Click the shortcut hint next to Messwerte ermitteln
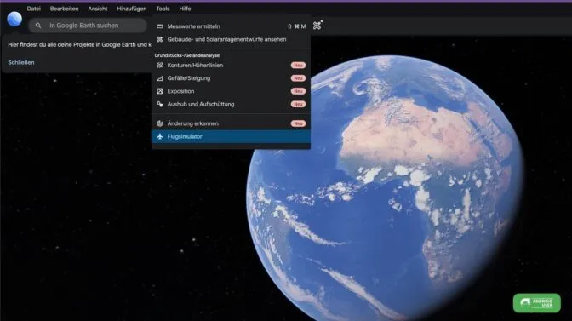Screen dimensions: 572x321 click(296, 26)
